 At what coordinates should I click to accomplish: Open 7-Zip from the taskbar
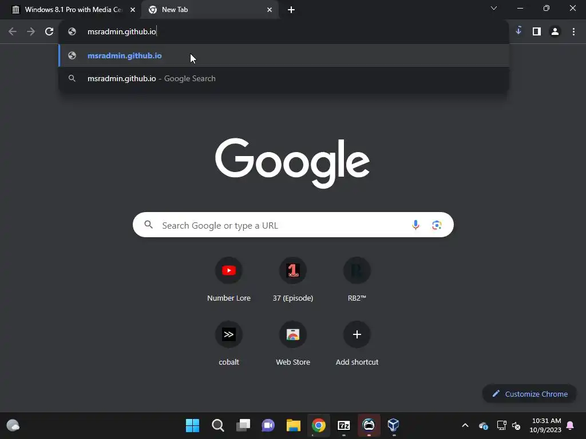(x=343, y=425)
